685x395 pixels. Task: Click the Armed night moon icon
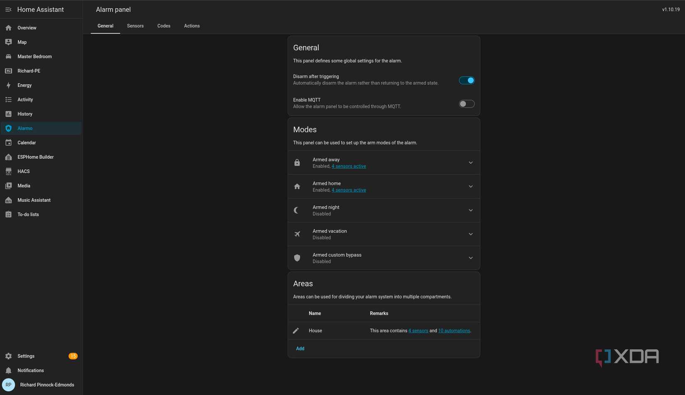(297, 210)
